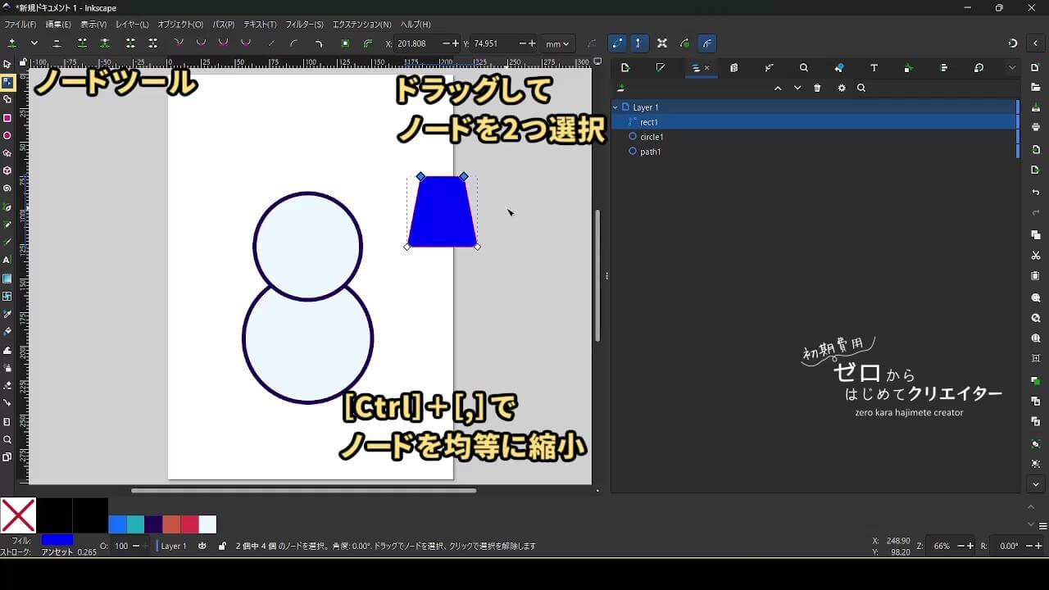Toggle the Layer 1 lock in the status bar

tap(222, 546)
